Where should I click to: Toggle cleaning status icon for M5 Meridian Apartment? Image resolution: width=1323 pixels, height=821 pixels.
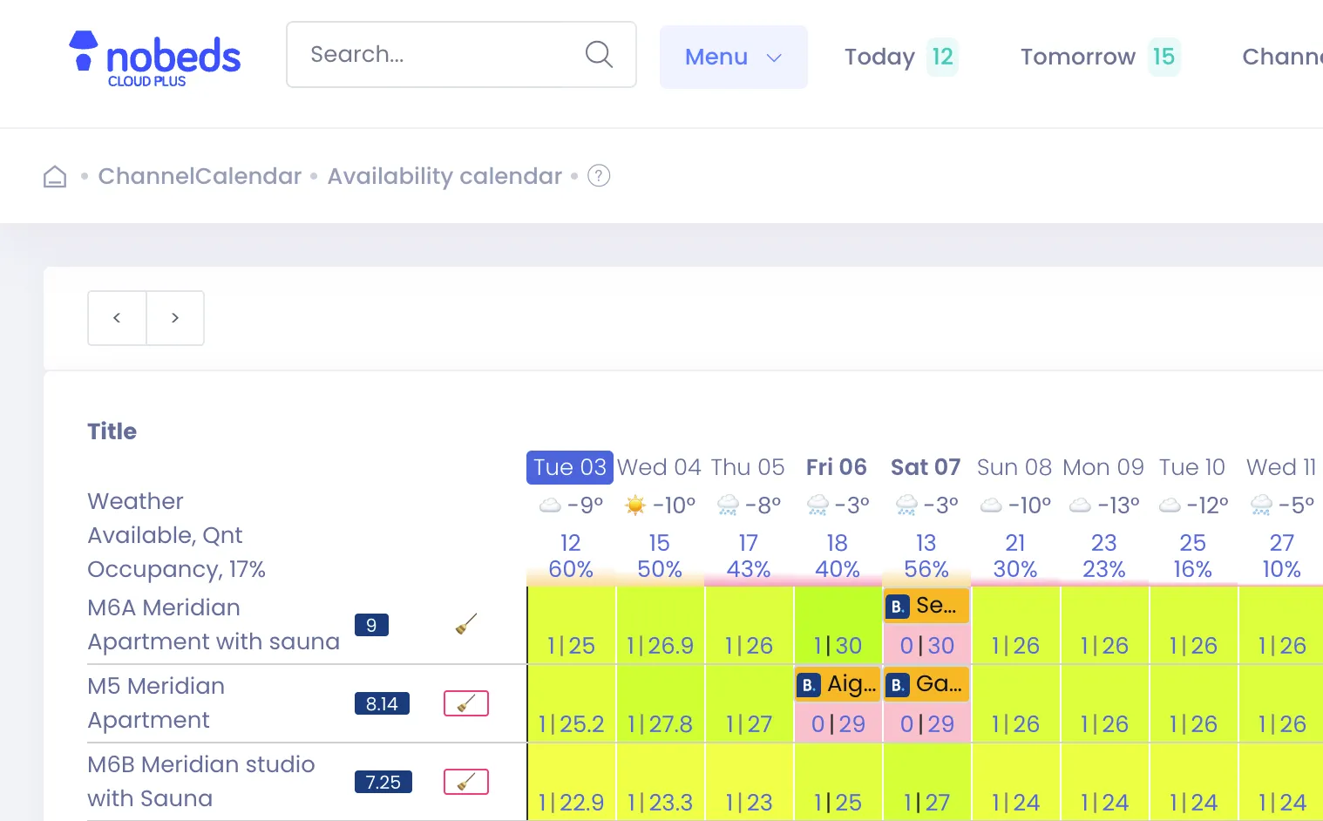(x=466, y=703)
